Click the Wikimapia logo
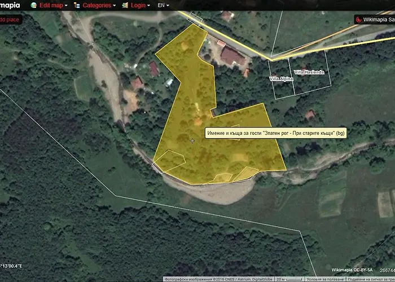 [10, 5]
